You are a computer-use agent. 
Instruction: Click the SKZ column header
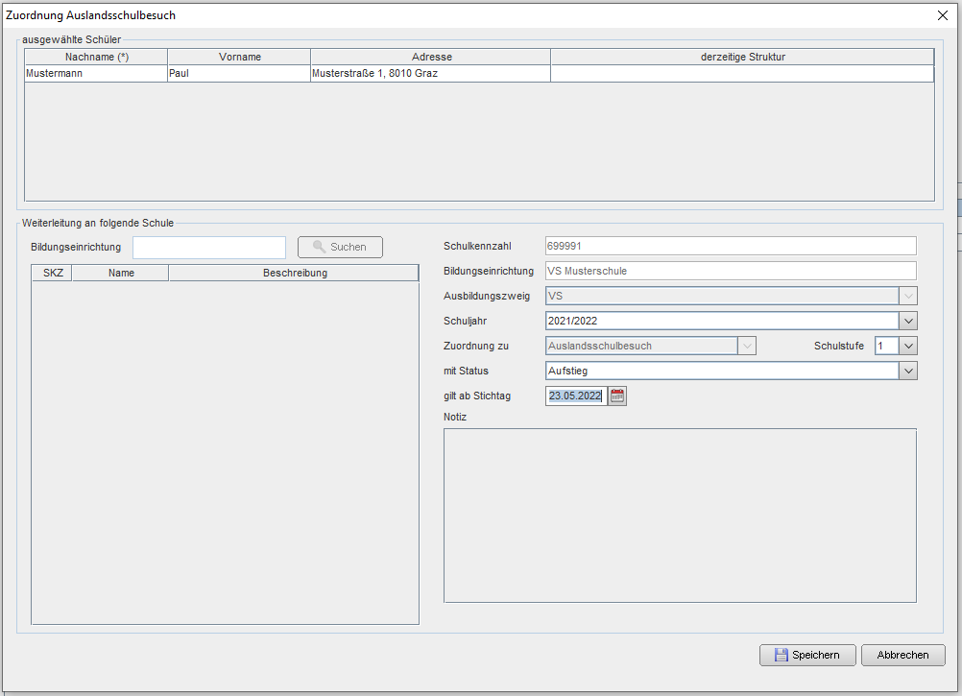coord(53,273)
